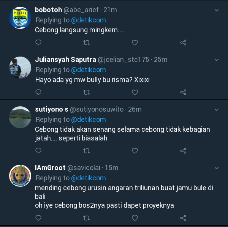228x227 pixels.
Task: Expand options for Juliansyah Saputra's tweet
Action: (x=217, y=60)
